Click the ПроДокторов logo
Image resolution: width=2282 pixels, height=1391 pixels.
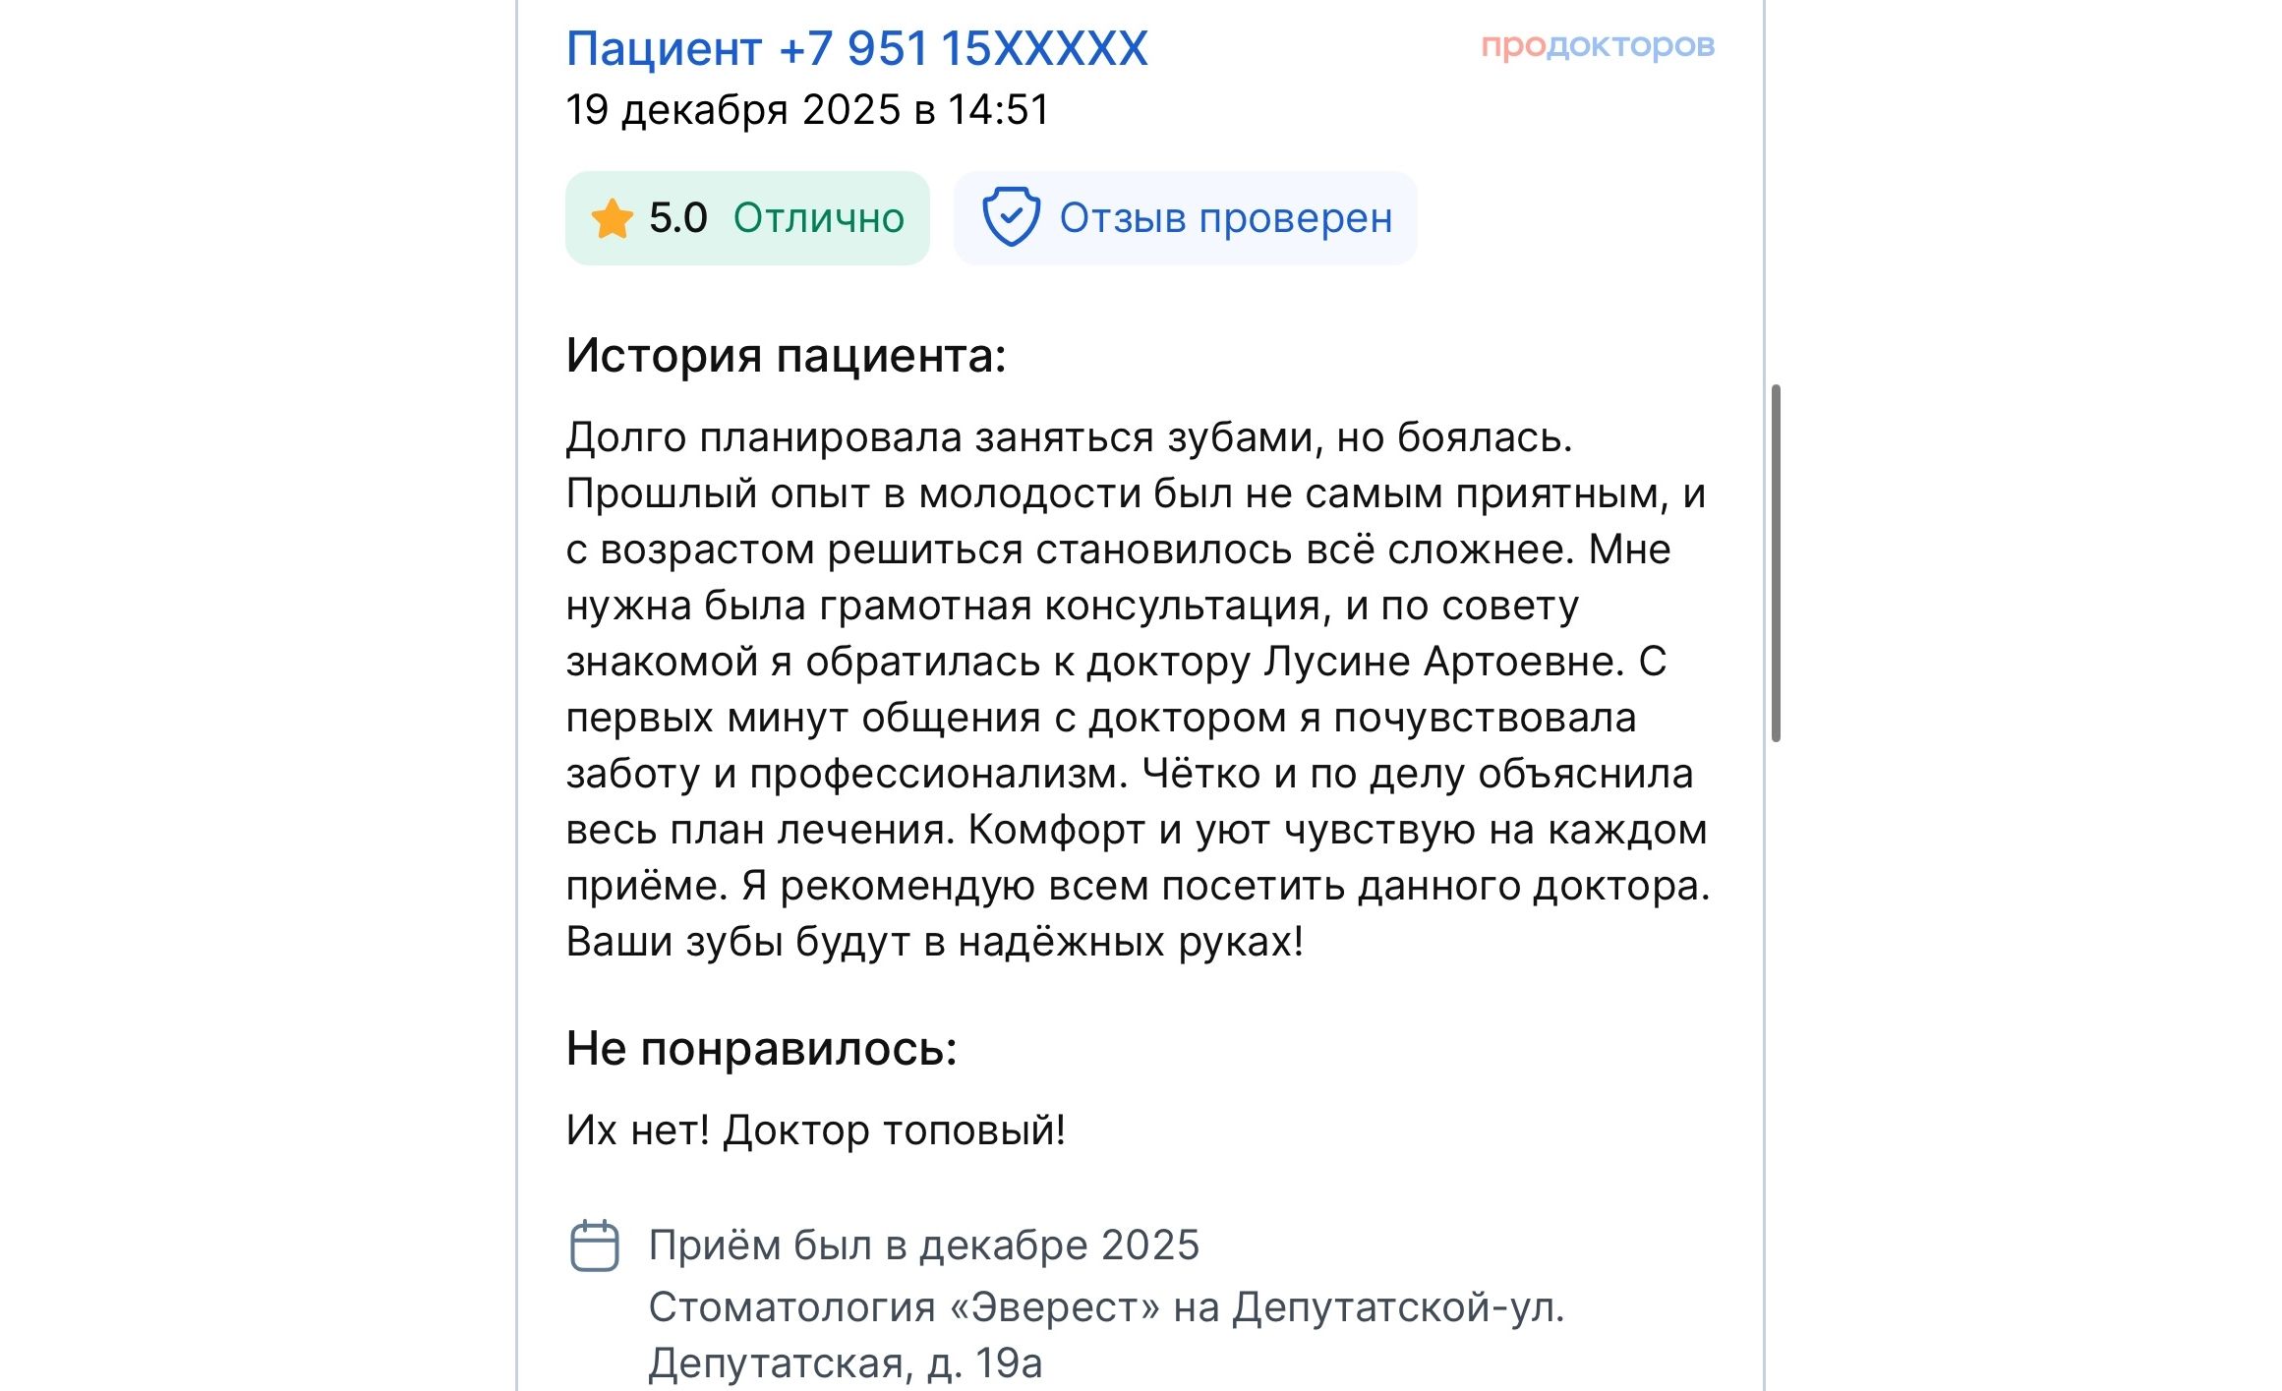point(1598,45)
